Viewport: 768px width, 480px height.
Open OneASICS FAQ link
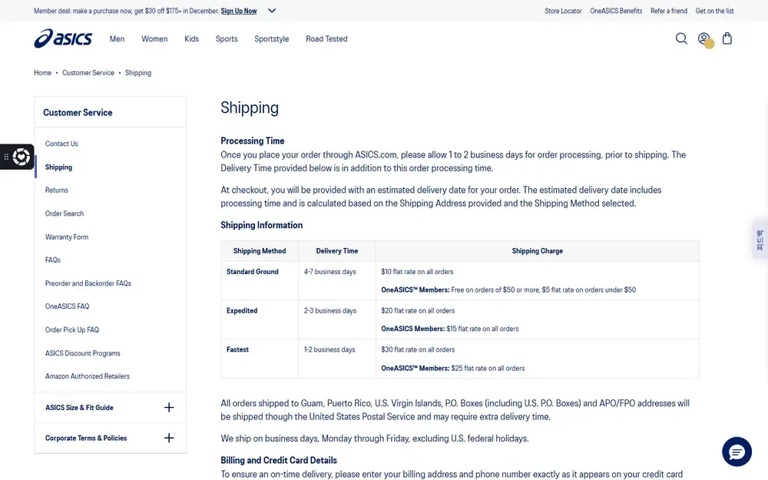[67, 306]
